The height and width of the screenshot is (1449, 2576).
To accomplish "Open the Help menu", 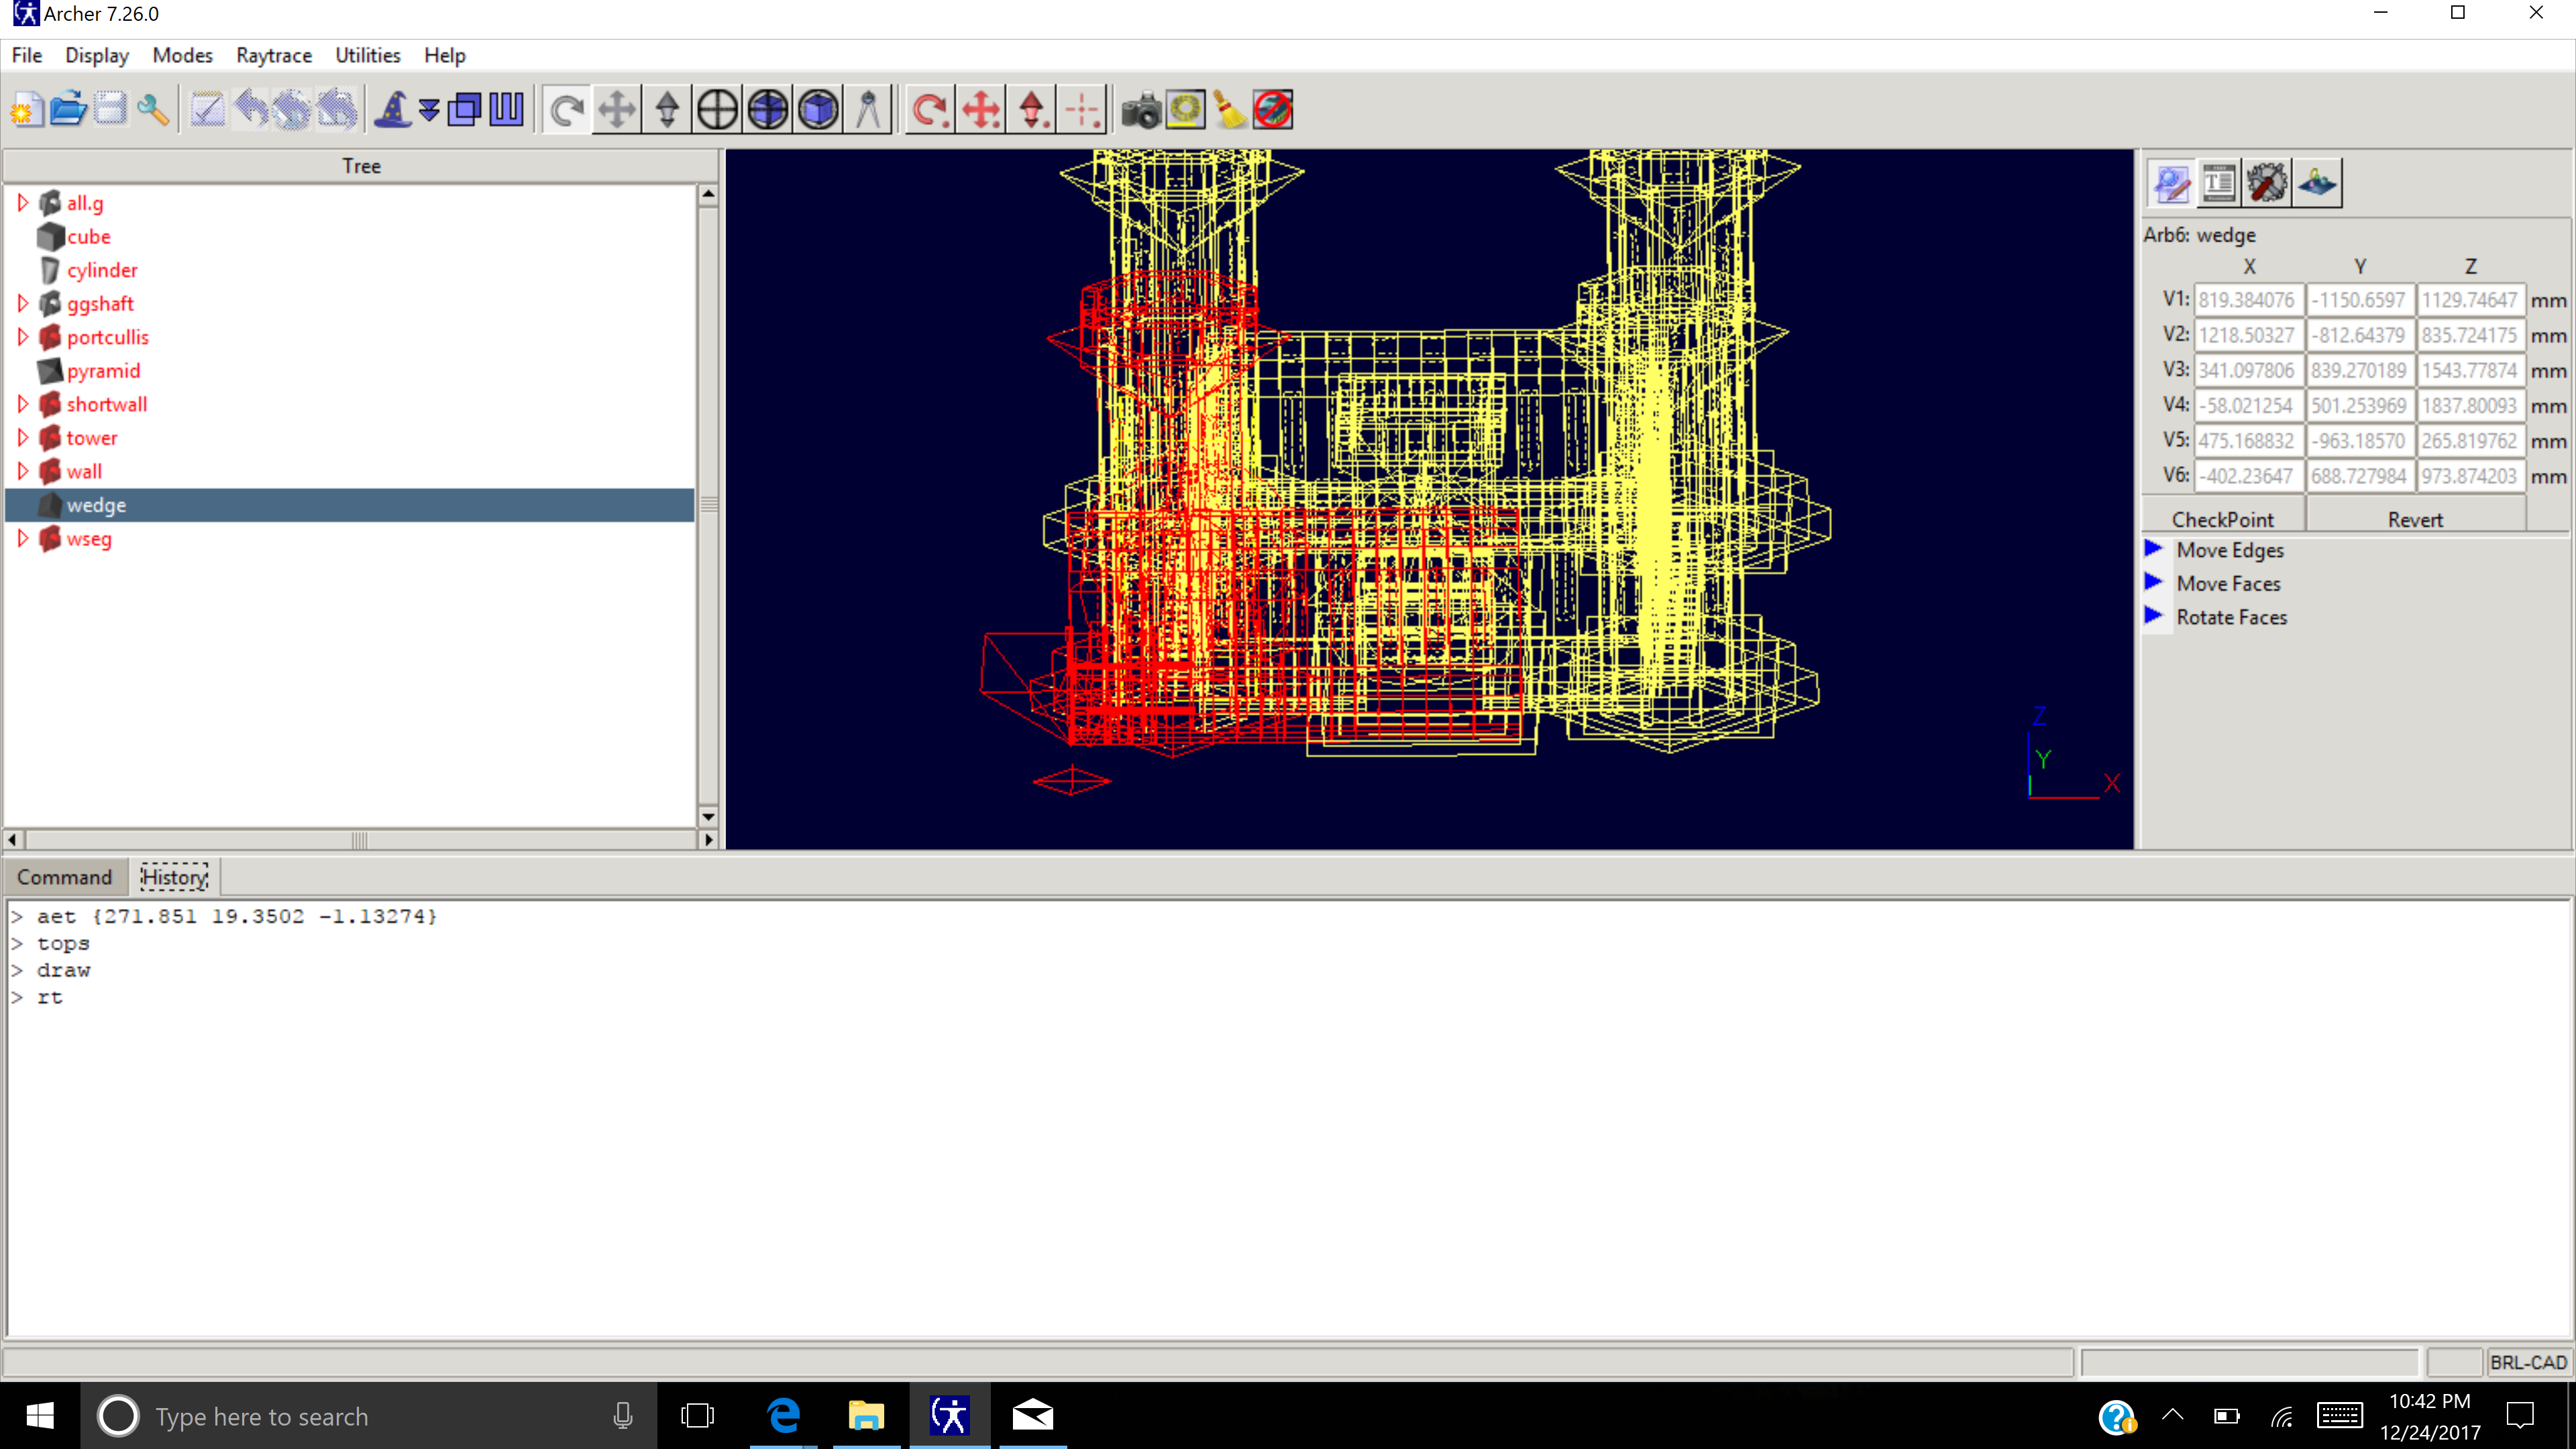I will click(x=445, y=55).
